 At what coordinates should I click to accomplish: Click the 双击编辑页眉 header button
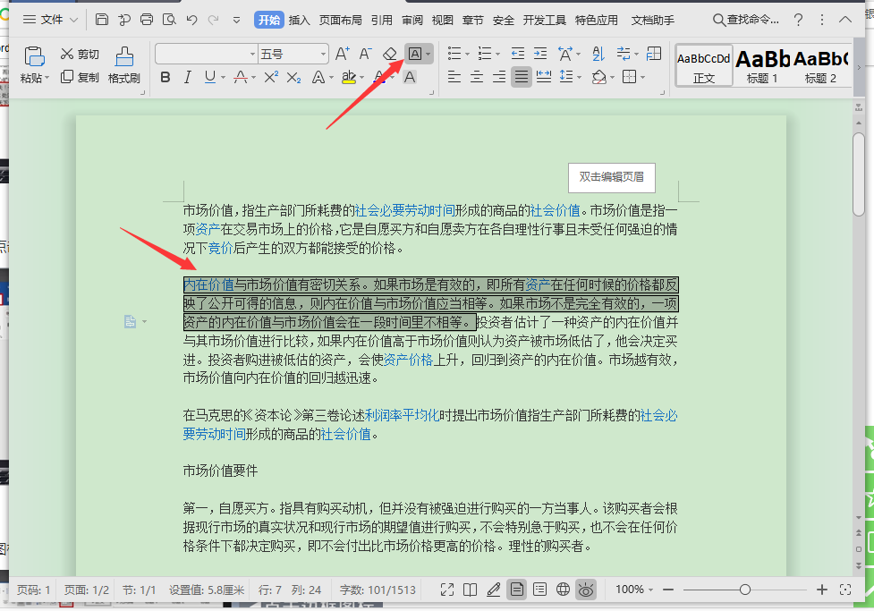[x=611, y=177]
